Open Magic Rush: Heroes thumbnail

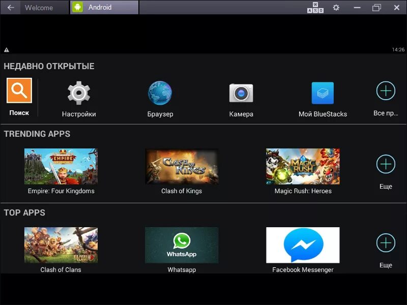(303, 166)
